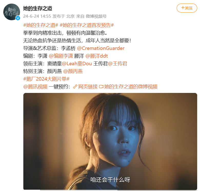This screenshot has height=192, width=200.
Task: Open mention @Leah童Dou
Action: tap(77, 63)
